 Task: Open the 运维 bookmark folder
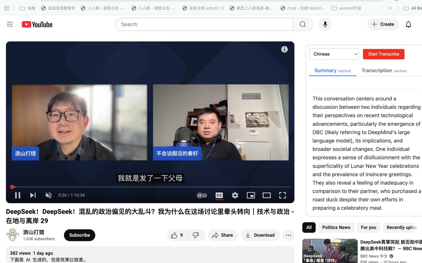point(28,8)
